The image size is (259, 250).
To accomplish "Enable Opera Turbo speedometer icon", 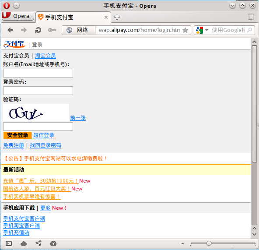I will pos(53,243).
